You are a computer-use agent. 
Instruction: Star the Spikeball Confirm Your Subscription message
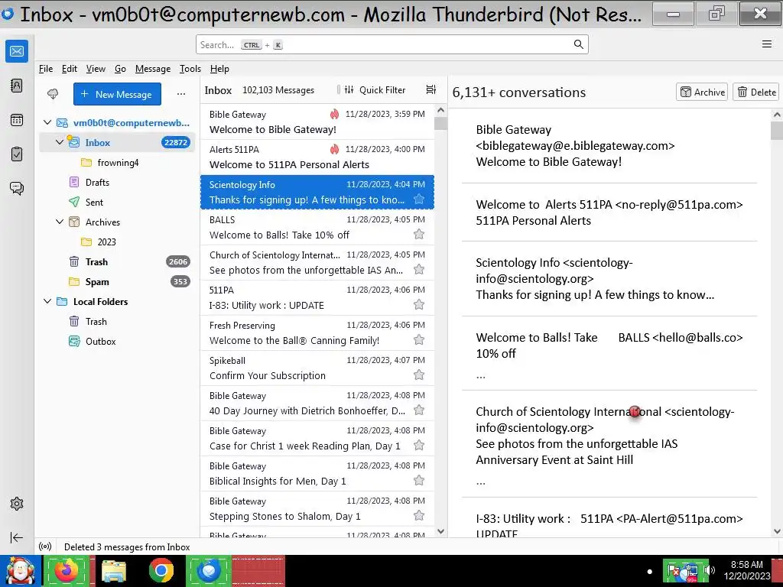(419, 375)
